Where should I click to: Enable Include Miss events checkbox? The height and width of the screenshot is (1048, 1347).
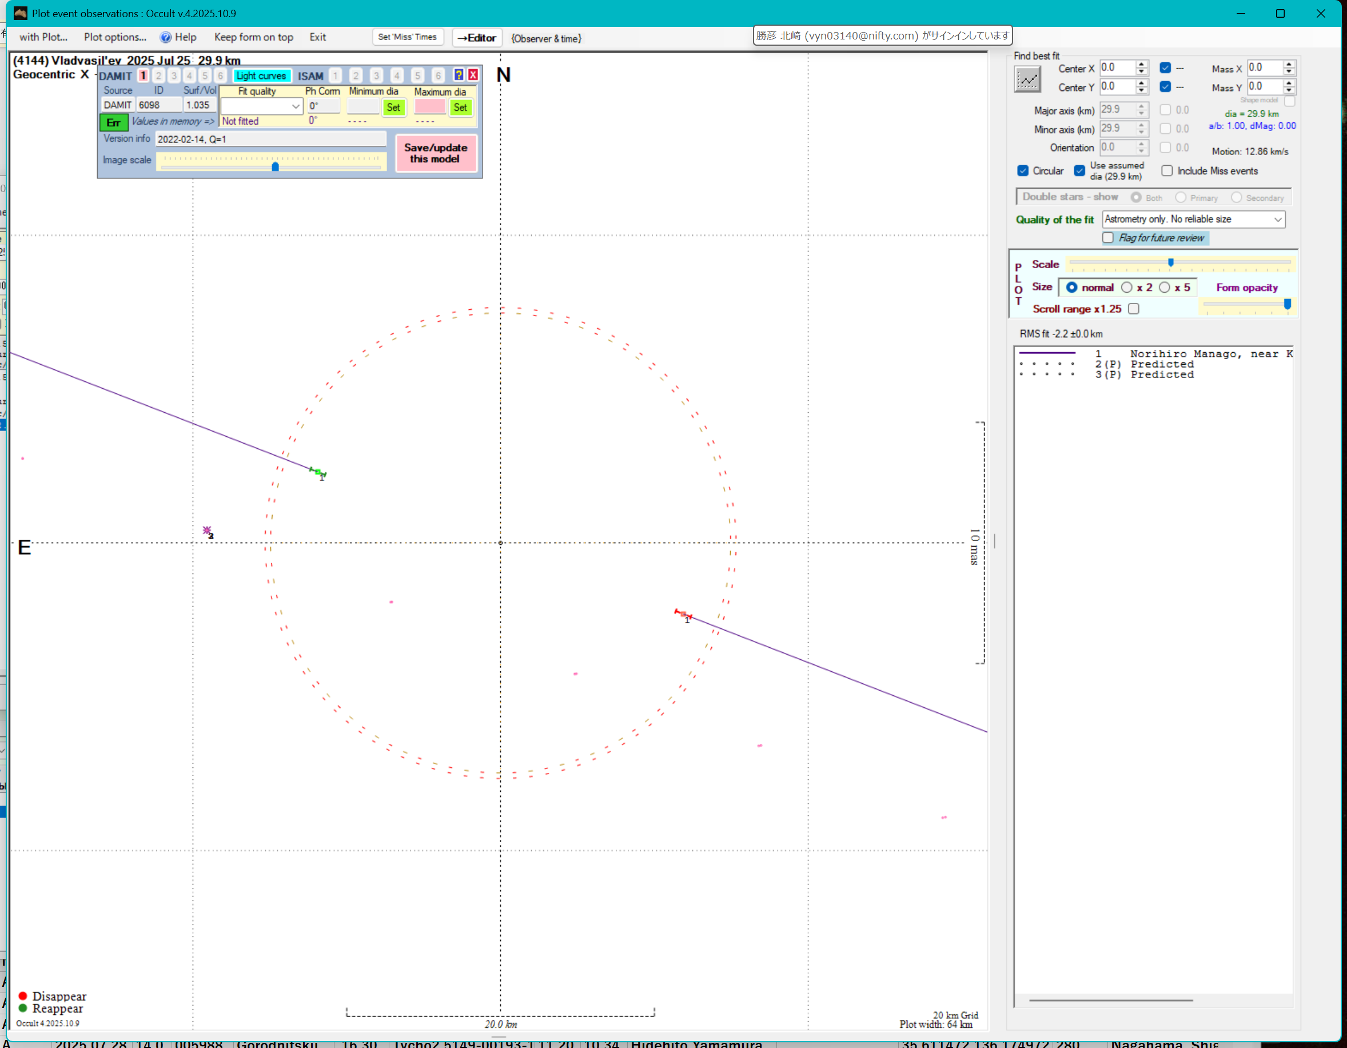[x=1167, y=171]
